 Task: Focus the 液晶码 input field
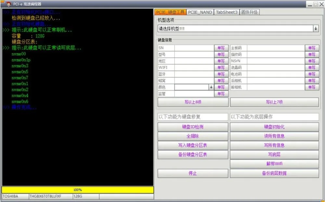tap(276, 68)
